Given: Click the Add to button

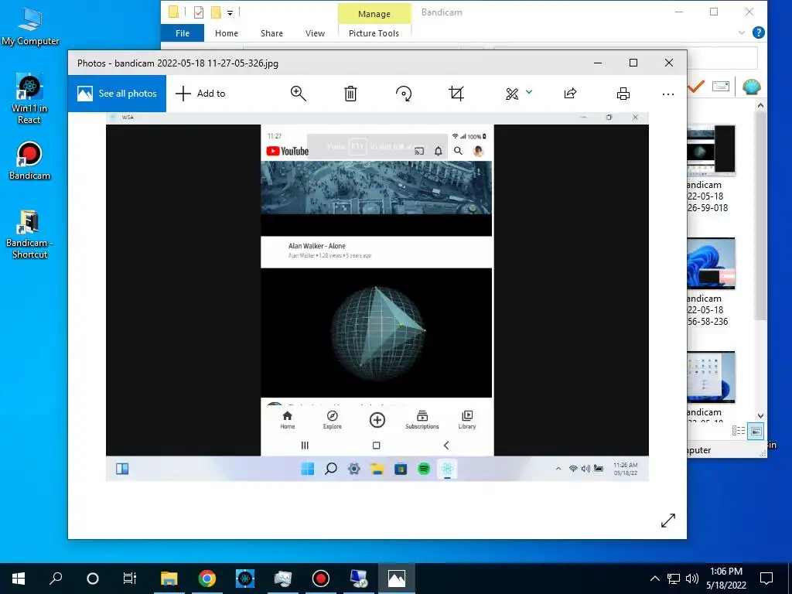Looking at the screenshot, I should [x=200, y=94].
